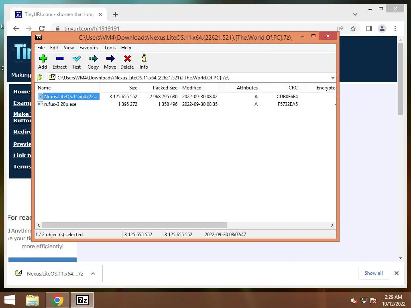Open Windows Start menu

[10, 300]
